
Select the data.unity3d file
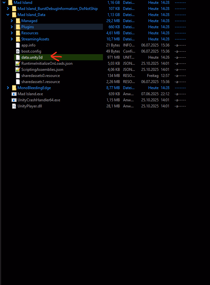(32, 57)
